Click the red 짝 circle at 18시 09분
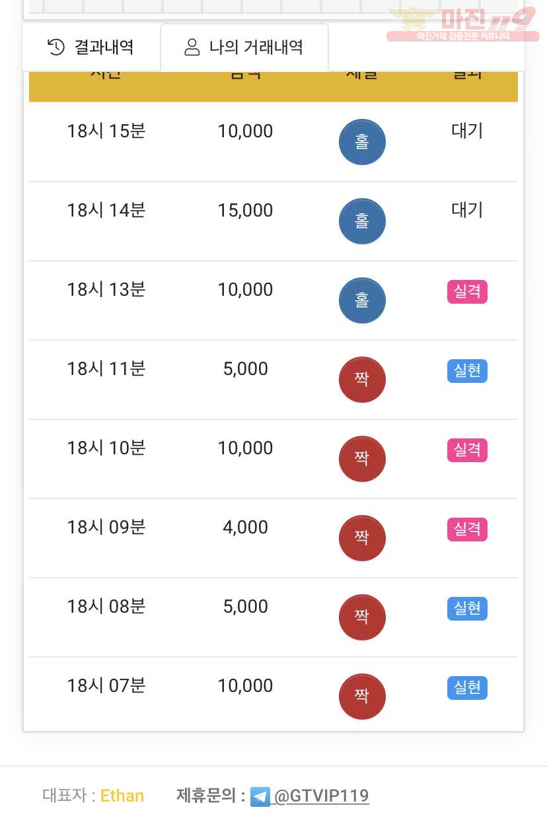This screenshot has width=547, height=822. point(362,538)
